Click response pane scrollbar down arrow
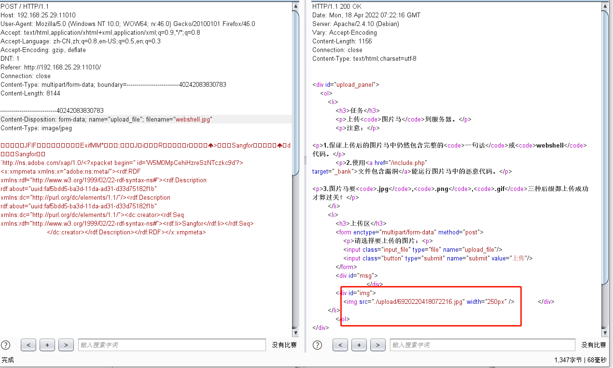The width and height of the screenshot is (613, 368). pos(605,333)
